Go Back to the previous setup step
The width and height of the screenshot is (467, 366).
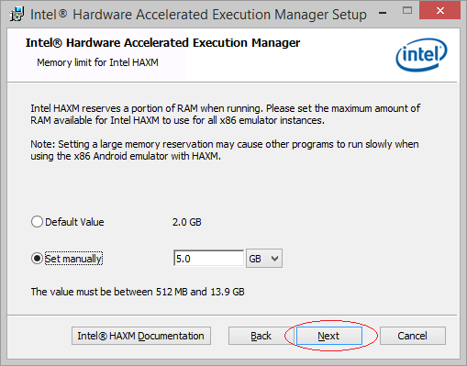point(261,336)
